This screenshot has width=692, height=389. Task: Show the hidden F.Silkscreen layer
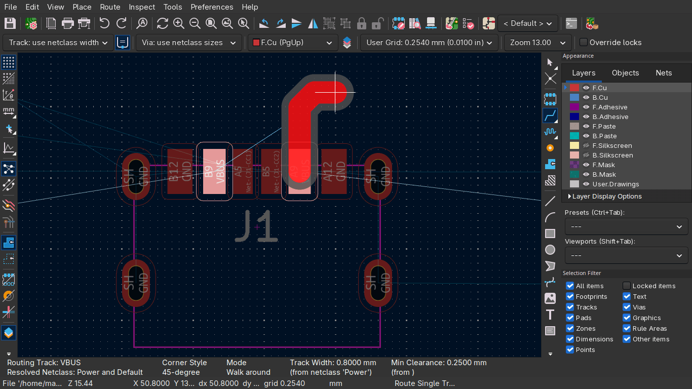coord(586,145)
